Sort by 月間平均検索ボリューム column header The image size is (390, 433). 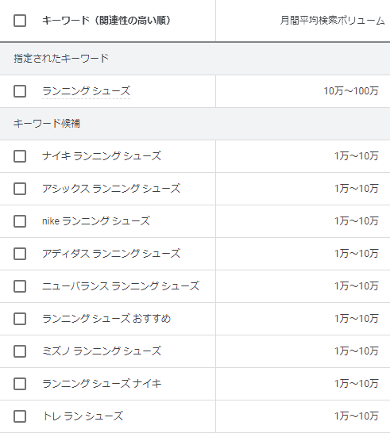pyautogui.click(x=332, y=21)
